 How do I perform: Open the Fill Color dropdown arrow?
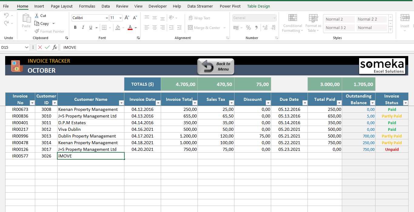(x=123, y=28)
